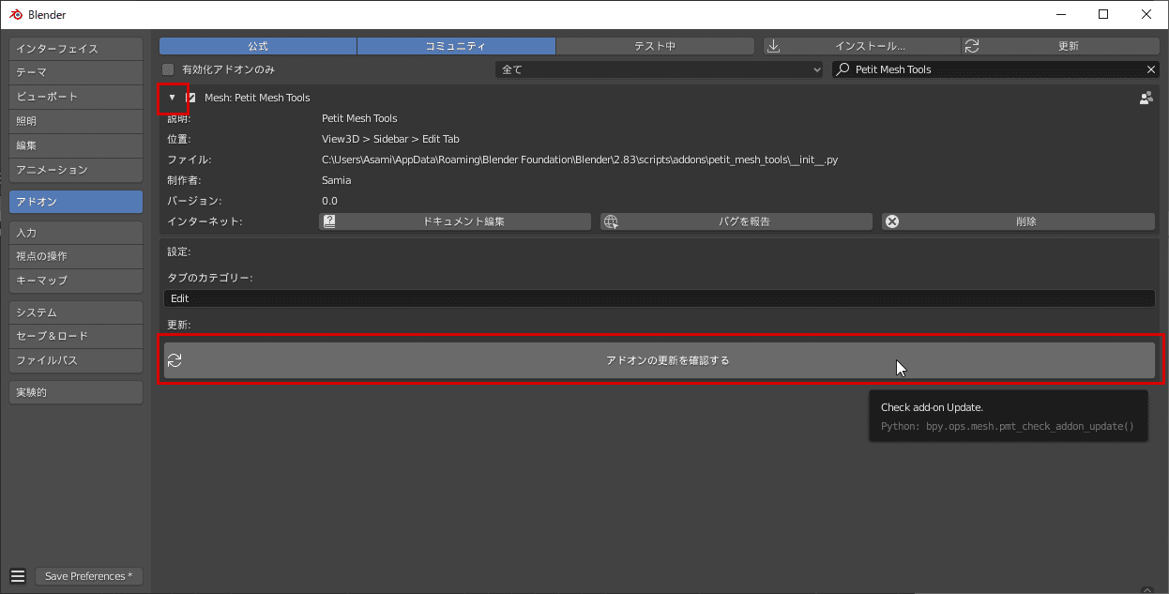Click the バグを報告 button
1169x594 pixels.
tap(736, 221)
